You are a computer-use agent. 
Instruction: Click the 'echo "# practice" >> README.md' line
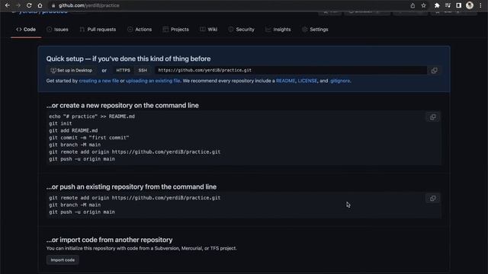(91, 116)
